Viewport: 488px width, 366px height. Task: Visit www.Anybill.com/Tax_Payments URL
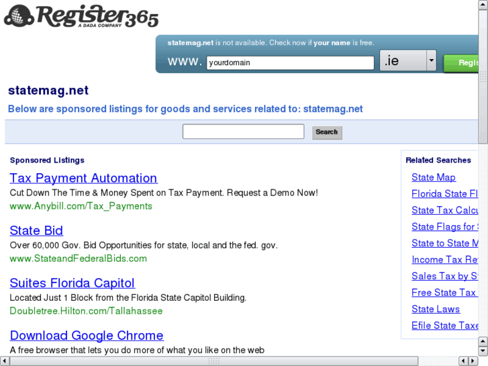coord(81,206)
